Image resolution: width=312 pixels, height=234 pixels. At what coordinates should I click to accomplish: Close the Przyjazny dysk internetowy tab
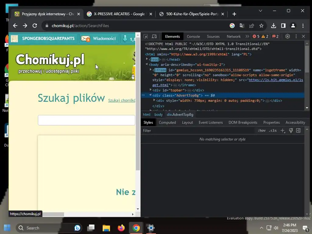click(79, 14)
